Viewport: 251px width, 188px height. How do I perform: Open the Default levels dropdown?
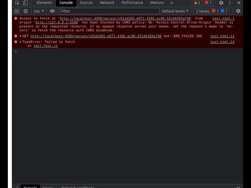click(175, 11)
